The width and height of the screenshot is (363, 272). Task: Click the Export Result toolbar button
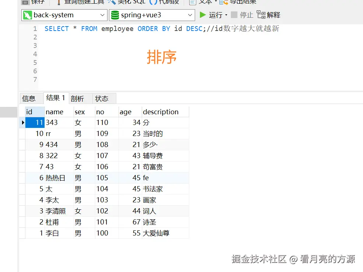(238, 2)
